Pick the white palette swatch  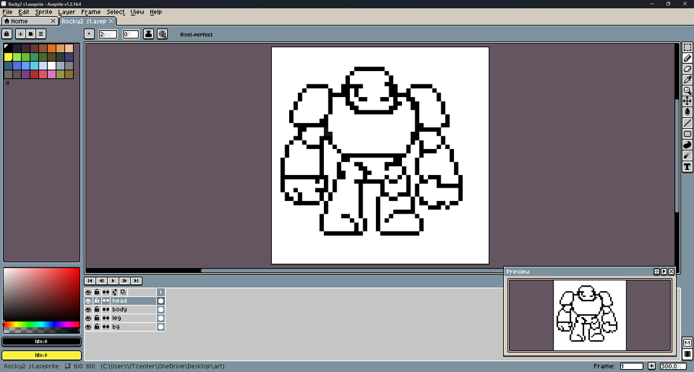51,65
